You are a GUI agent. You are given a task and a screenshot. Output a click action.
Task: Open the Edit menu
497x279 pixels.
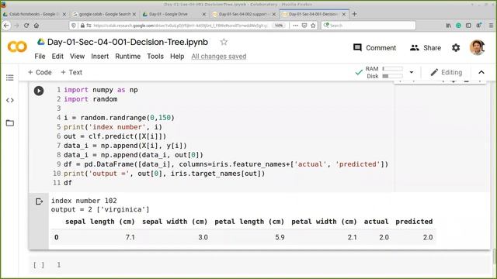pos(57,57)
